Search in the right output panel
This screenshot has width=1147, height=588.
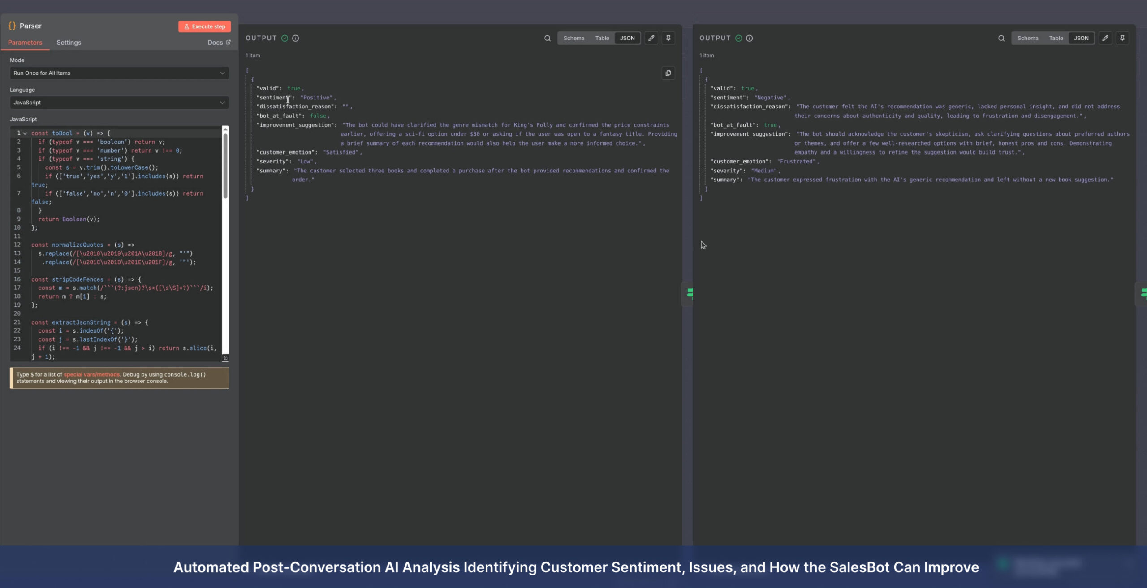(x=1001, y=38)
